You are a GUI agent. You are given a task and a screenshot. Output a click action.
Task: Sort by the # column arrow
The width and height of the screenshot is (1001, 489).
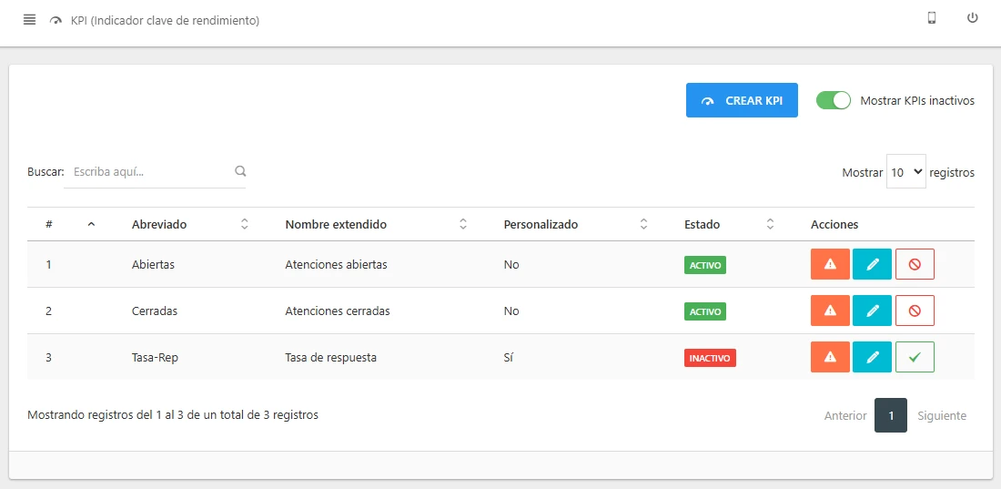(x=91, y=224)
